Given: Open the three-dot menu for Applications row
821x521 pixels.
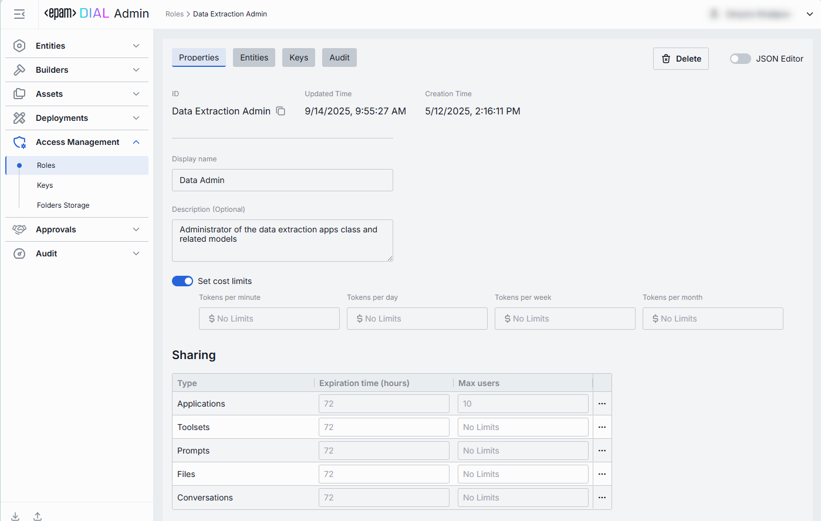Looking at the screenshot, I should pyautogui.click(x=602, y=404).
